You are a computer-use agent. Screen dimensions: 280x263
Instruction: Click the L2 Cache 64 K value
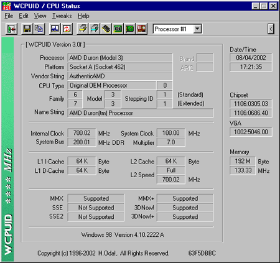[171, 161]
